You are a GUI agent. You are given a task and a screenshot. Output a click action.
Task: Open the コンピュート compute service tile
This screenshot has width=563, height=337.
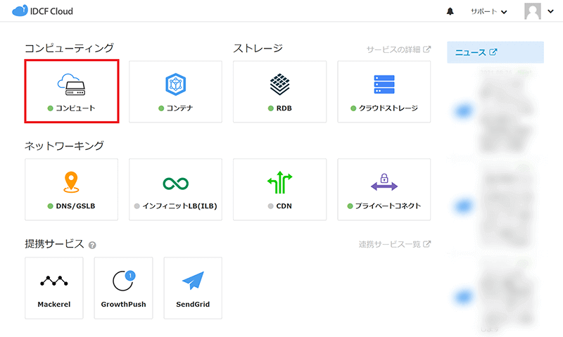[71, 91]
